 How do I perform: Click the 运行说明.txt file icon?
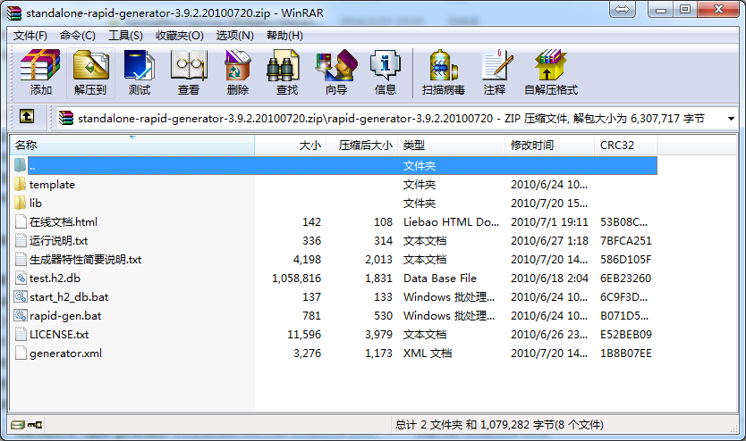coord(20,241)
